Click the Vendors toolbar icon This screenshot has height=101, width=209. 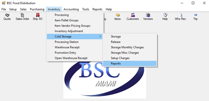[148, 15]
